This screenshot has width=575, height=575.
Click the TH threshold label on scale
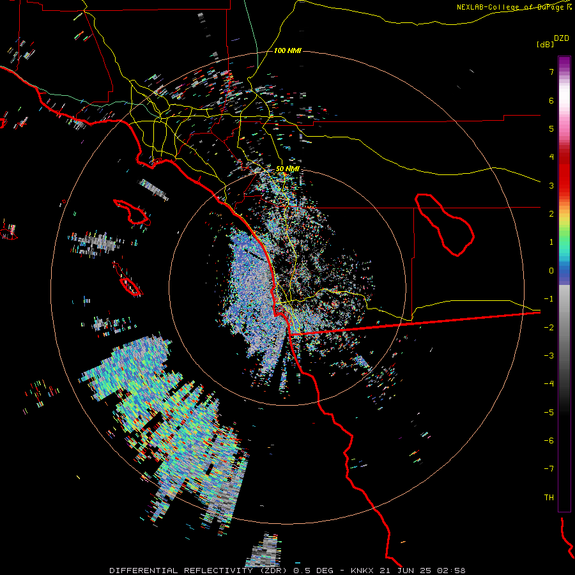[549, 498]
